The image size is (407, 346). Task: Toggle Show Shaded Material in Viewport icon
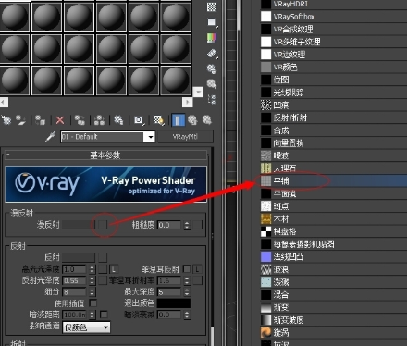(159, 120)
